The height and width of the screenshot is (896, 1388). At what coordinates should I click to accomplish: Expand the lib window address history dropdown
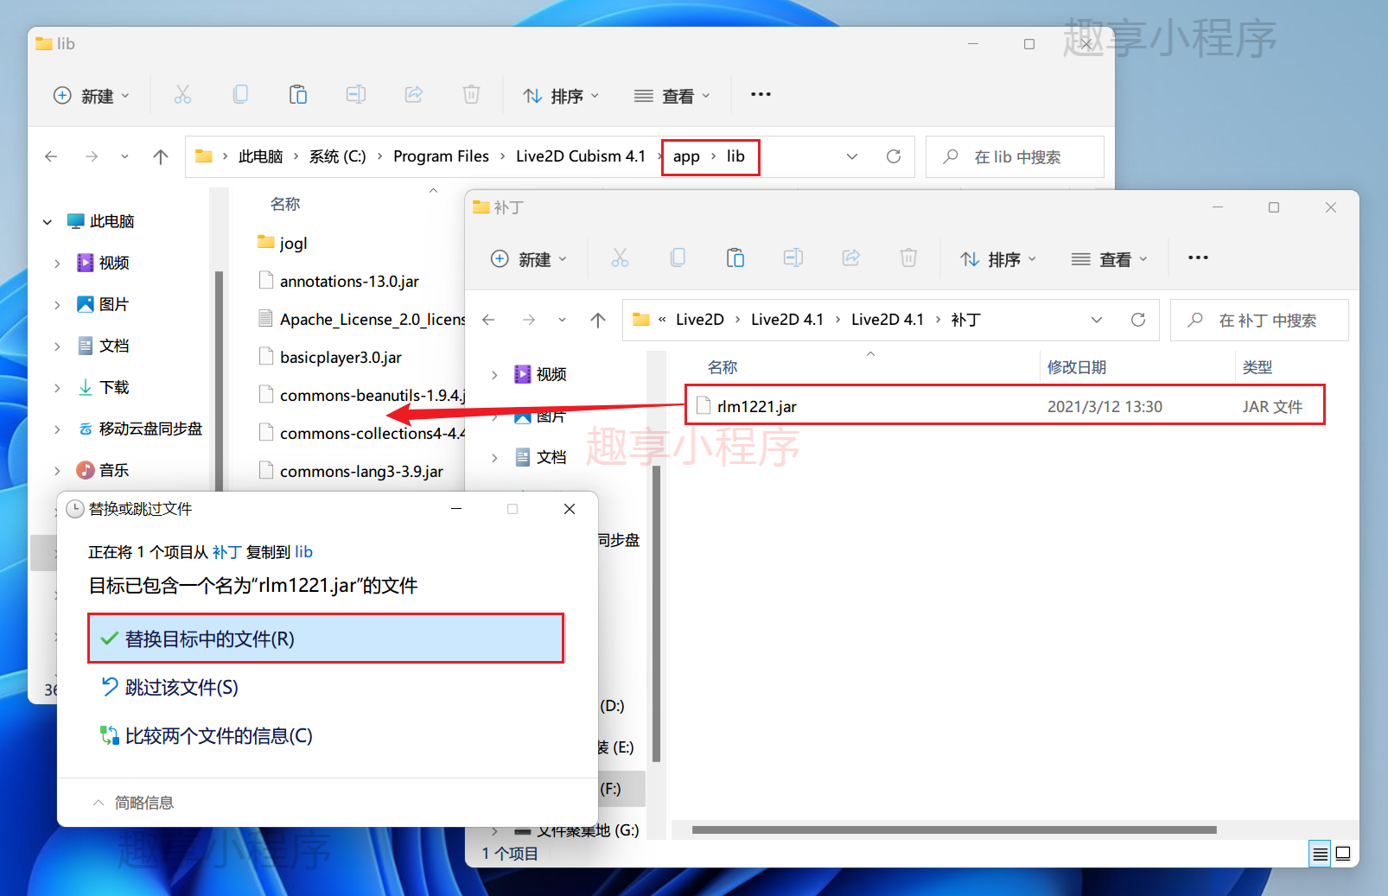click(x=852, y=156)
